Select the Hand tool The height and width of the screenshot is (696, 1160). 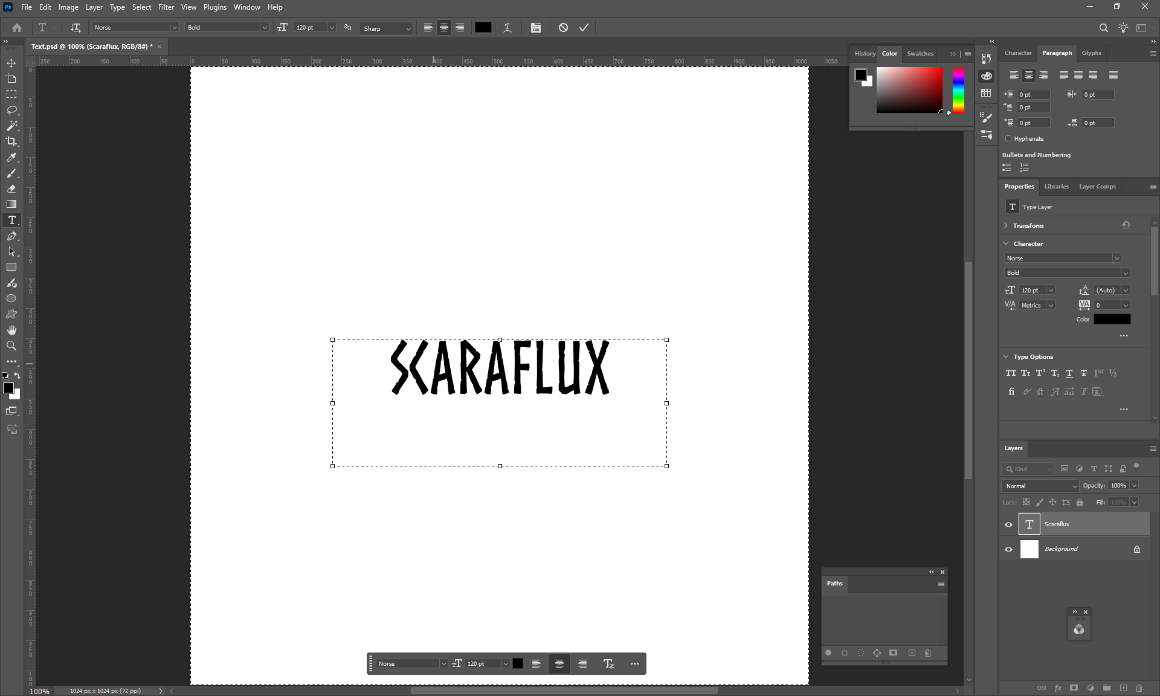coord(11,330)
